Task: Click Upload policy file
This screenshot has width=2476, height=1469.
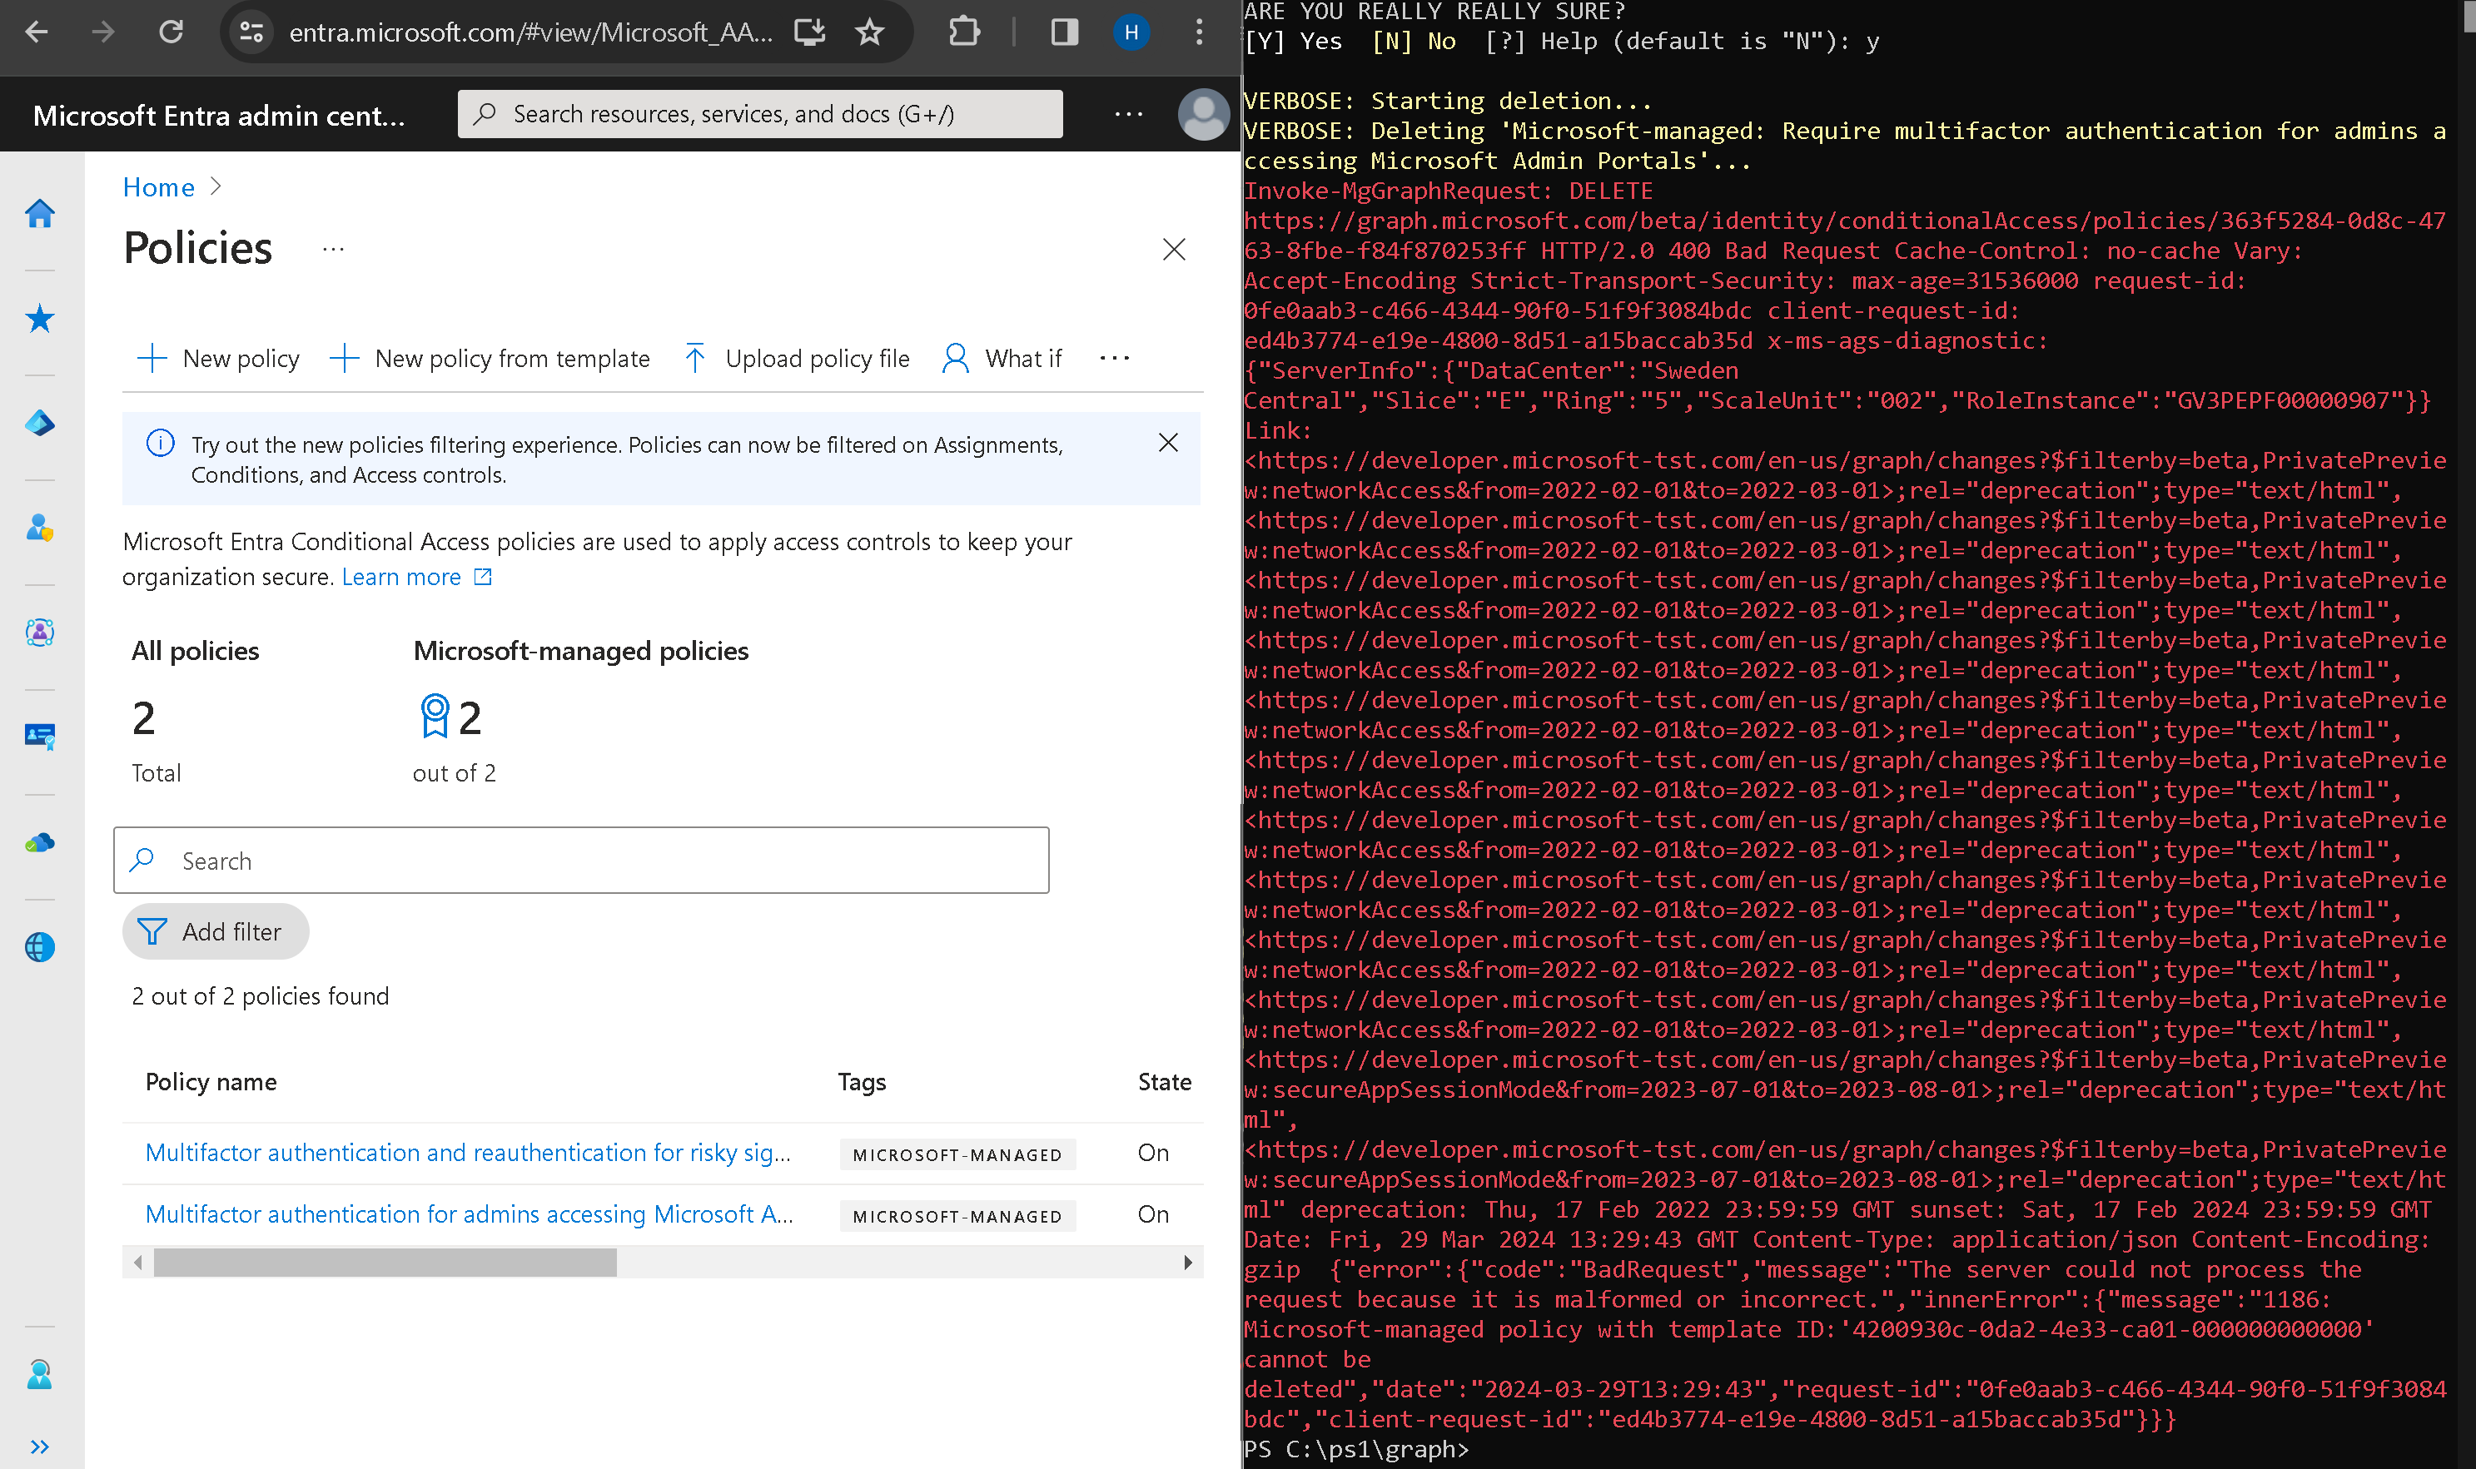Action: click(x=797, y=359)
